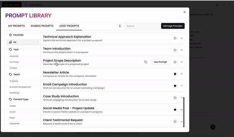The image size is (234, 137).
Task: Filter by Blogs content type
Action: tap(12, 118)
